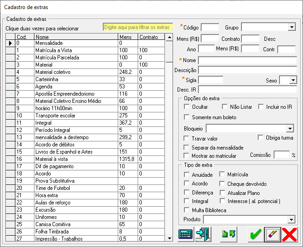Viewport: 303px width, 247px height.
Task: Click the Mens column header
Action: (128, 37)
